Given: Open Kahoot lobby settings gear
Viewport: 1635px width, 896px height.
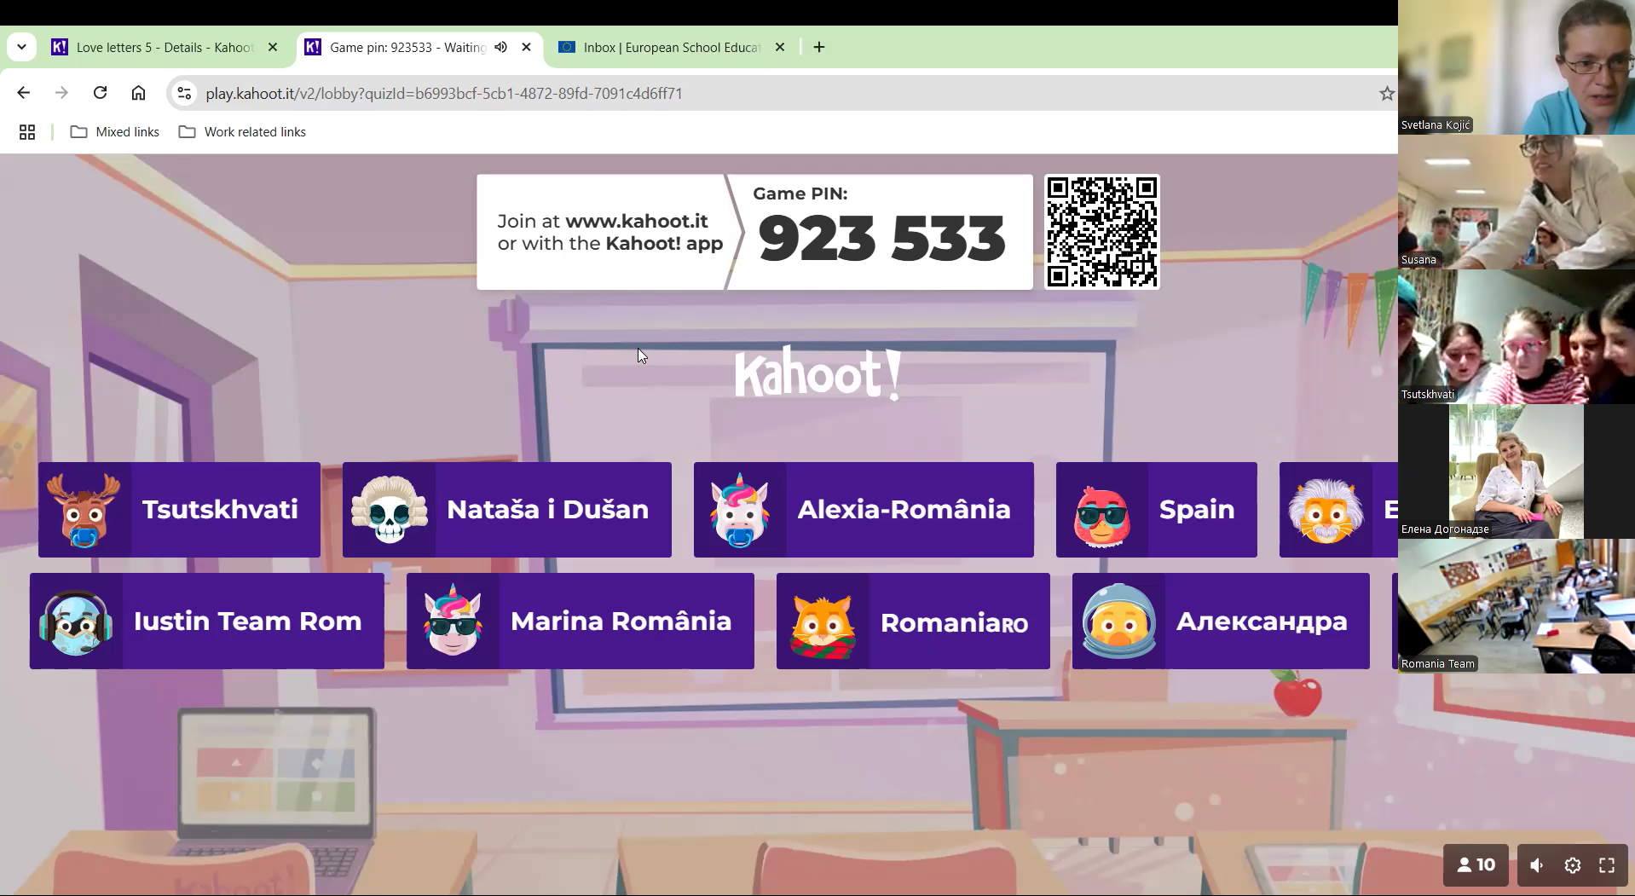Looking at the screenshot, I should pyautogui.click(x=1572, y=865).
